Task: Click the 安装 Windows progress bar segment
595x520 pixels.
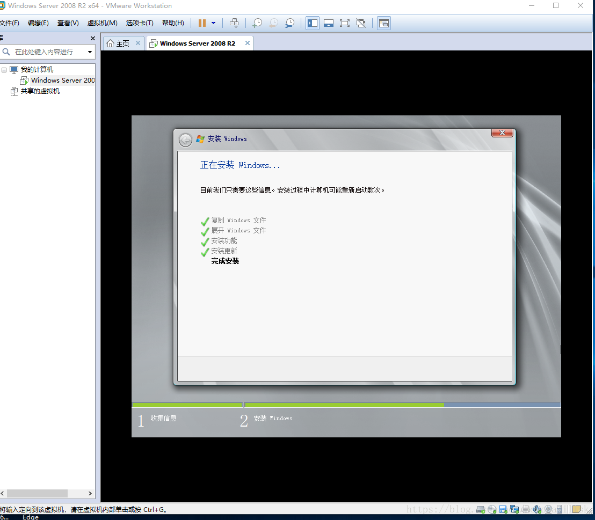Action: click(403, 405)
